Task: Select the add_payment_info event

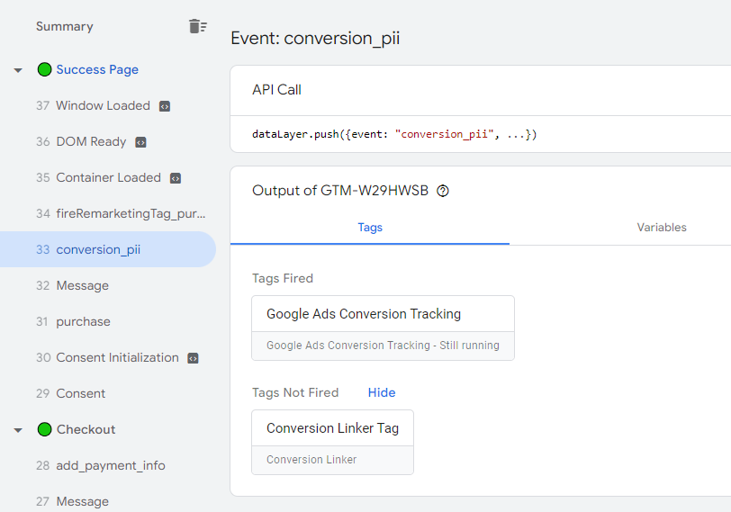Action: tap(111, 465)
